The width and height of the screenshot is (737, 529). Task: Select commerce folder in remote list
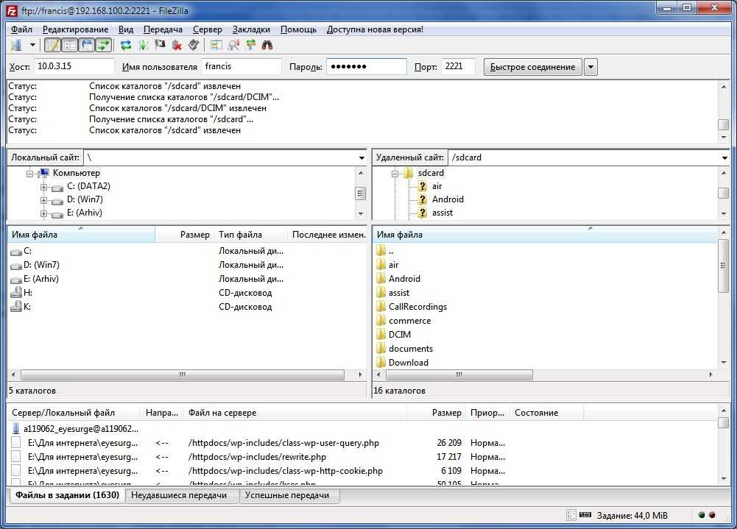click(409, 321)
